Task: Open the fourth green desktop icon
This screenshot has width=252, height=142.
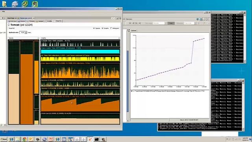Action: [x=35, y=4]
